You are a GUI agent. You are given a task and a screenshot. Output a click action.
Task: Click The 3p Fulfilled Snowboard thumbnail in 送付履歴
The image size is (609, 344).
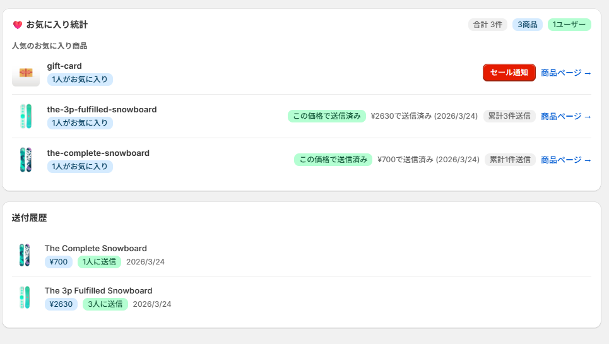[x=25, y=298]
